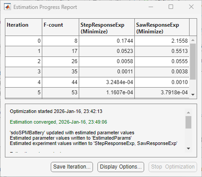Minimize the Estimation Progress Report window
Image resolution: width=202 pixels, height=177 pixels.
pyautogui.click(x=151, y=7)
